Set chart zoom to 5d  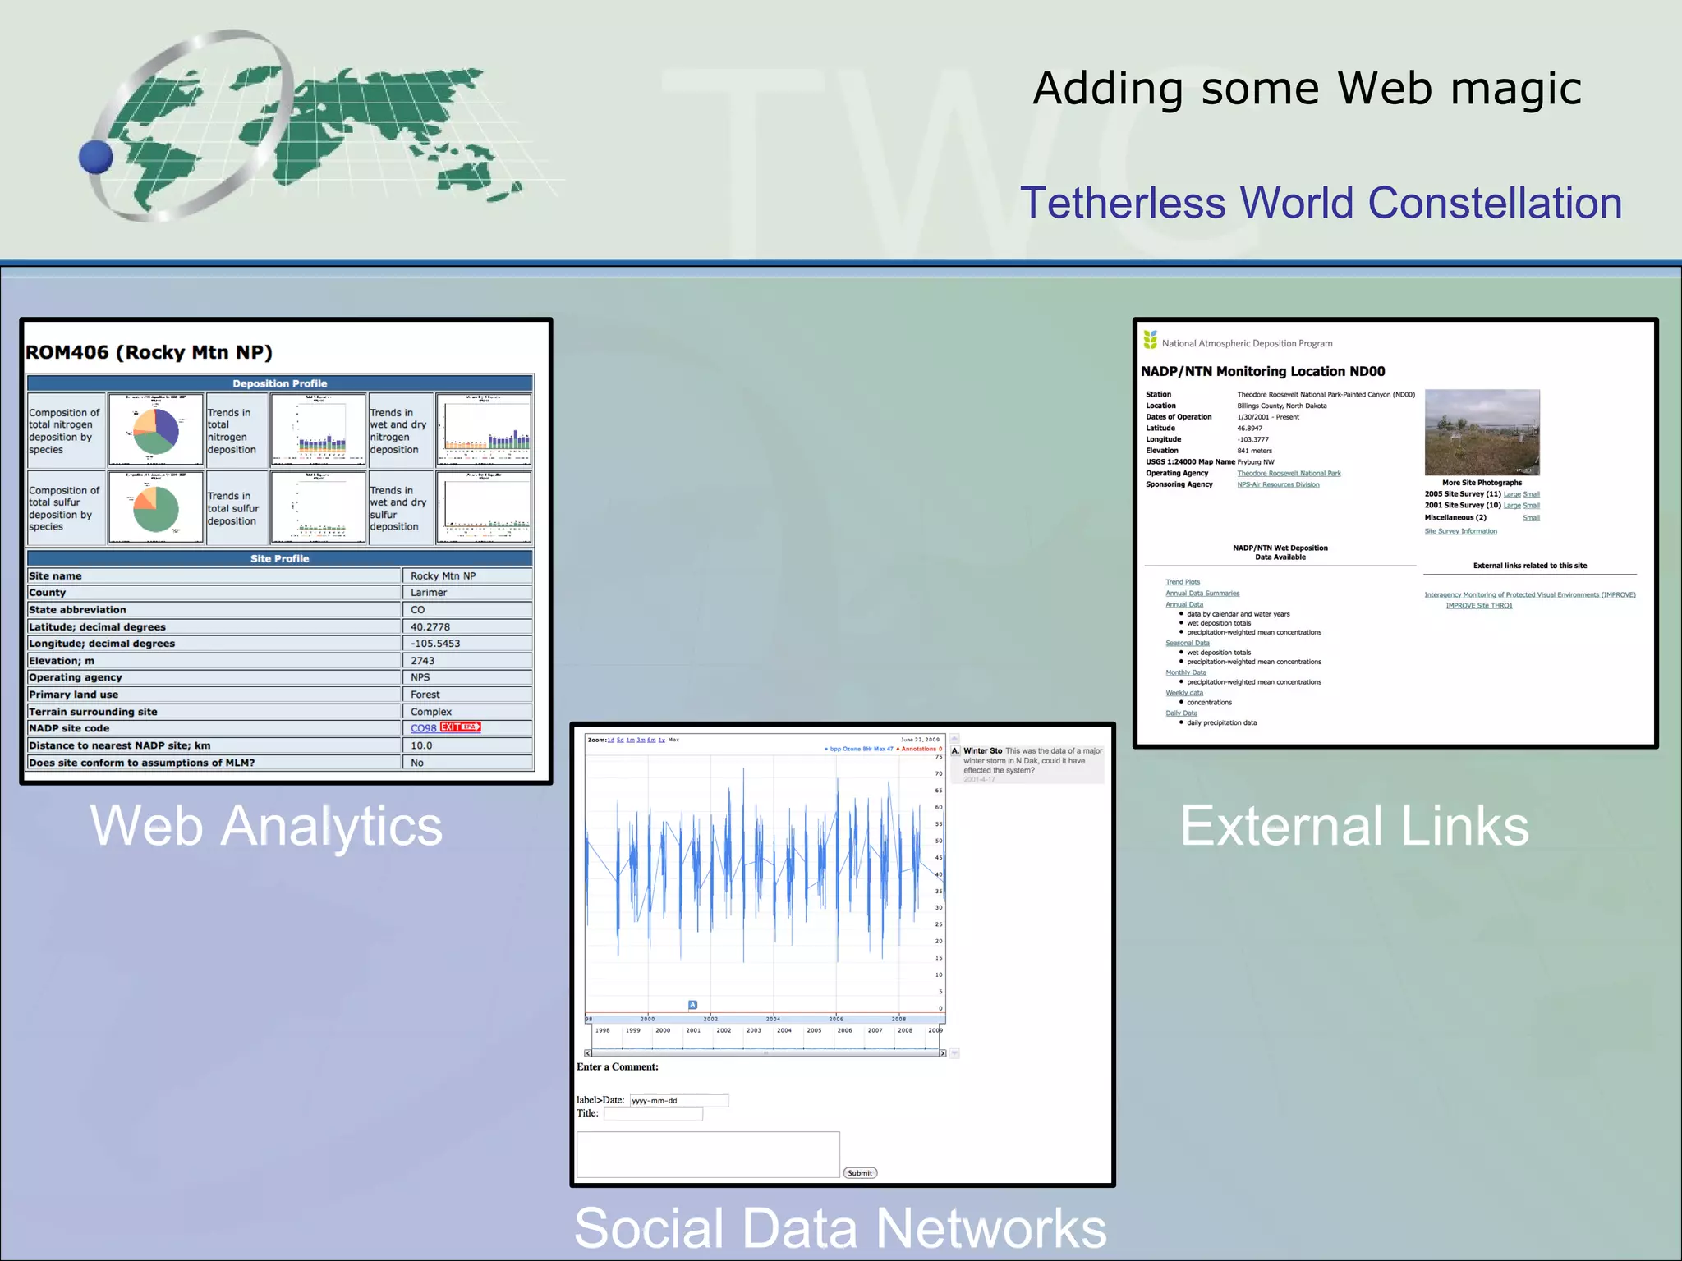click(620, 740)
